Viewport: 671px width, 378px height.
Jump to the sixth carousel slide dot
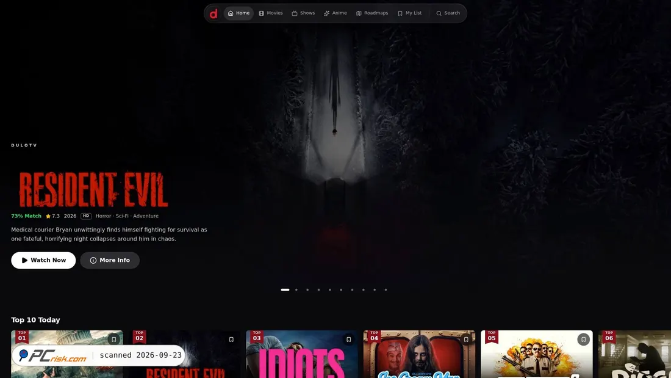click(341, 289)
